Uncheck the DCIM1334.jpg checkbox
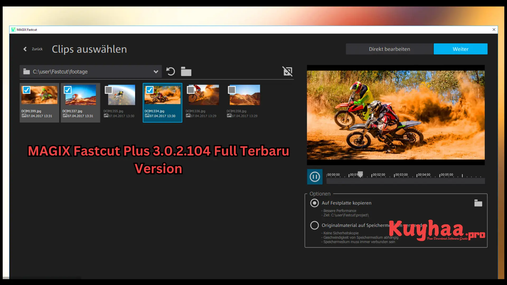 150,90
